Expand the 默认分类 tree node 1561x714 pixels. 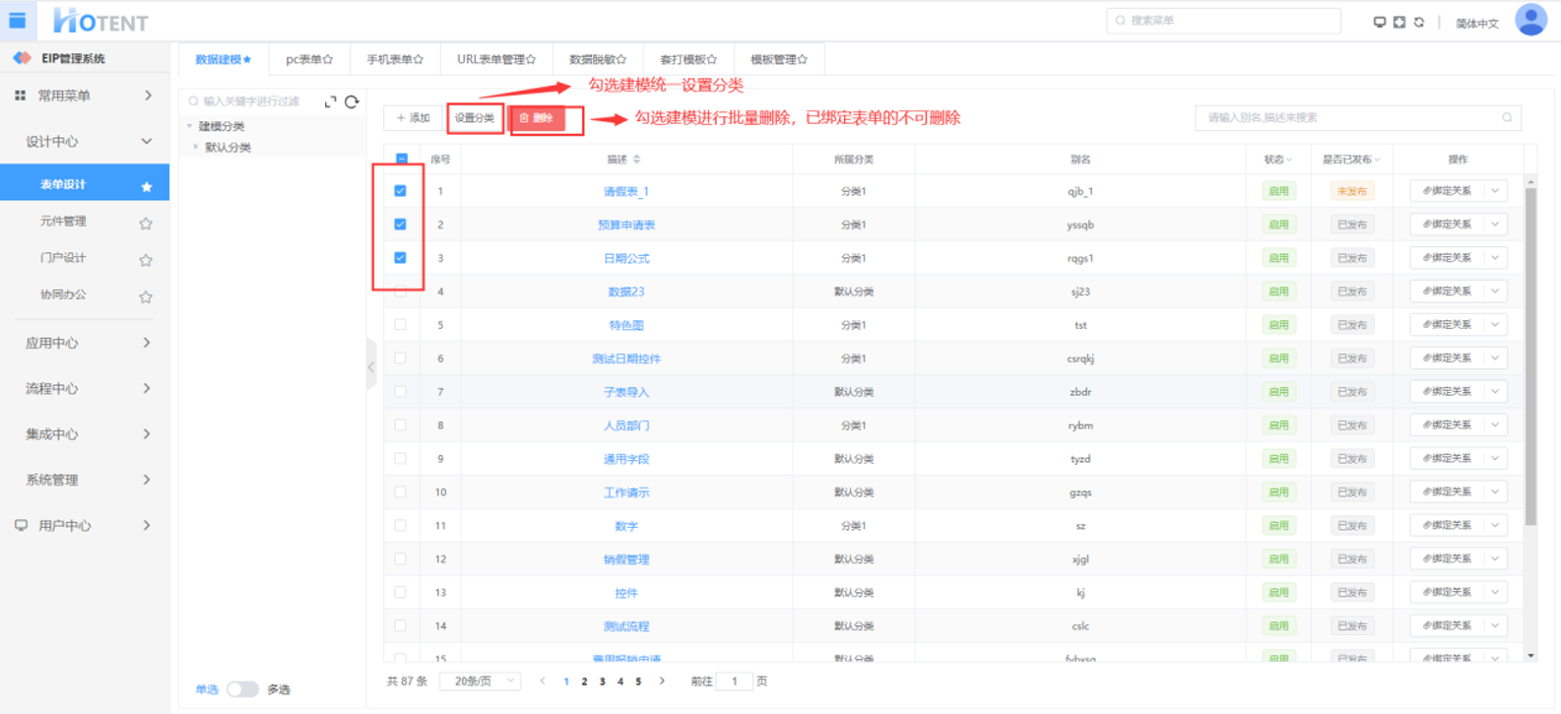point(196,147)
